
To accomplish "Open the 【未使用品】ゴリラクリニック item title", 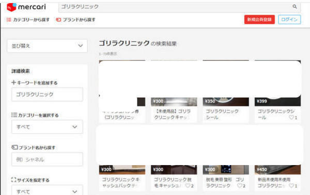I will 172,115.
